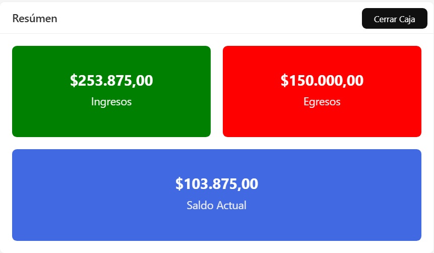Click the $103.875,00 balance amount
434x253 pixels.
click(217, 184)
